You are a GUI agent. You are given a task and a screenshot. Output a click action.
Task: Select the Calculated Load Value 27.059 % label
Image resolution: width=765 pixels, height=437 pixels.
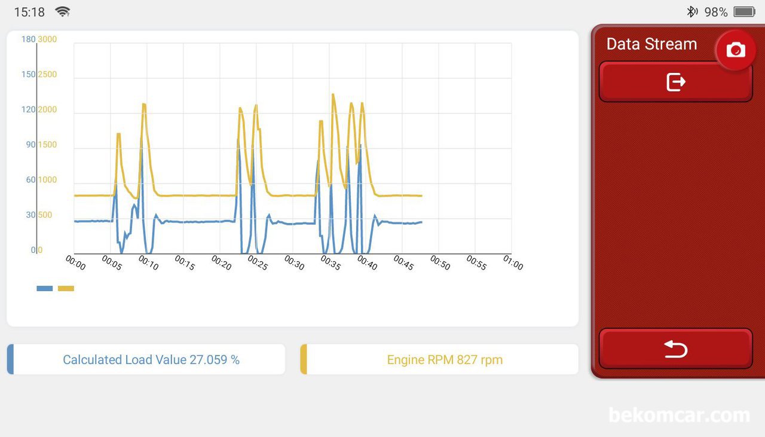click(x=151, y=360)
